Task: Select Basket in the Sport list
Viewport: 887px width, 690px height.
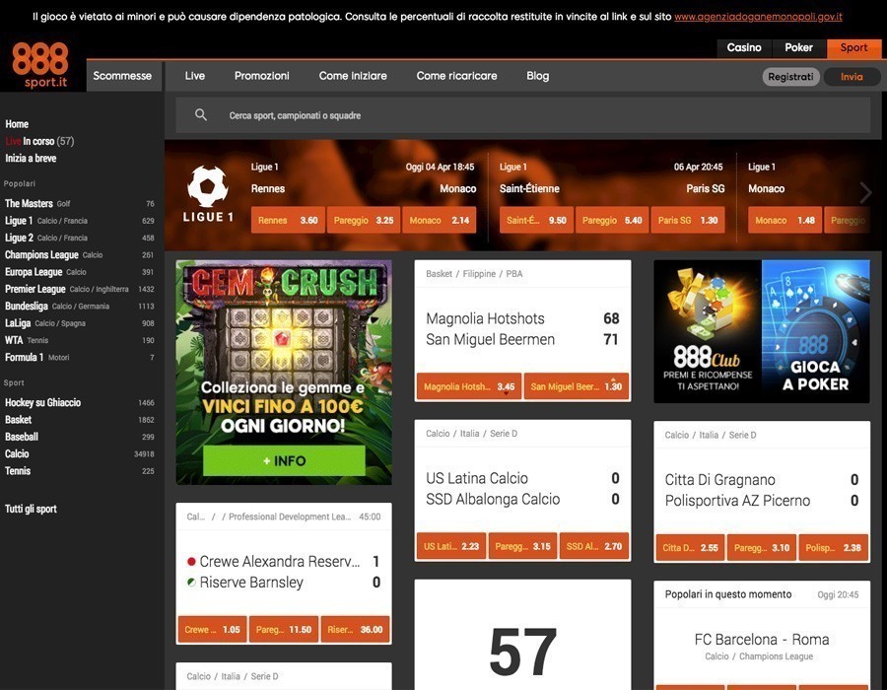Action: point(79,420)
